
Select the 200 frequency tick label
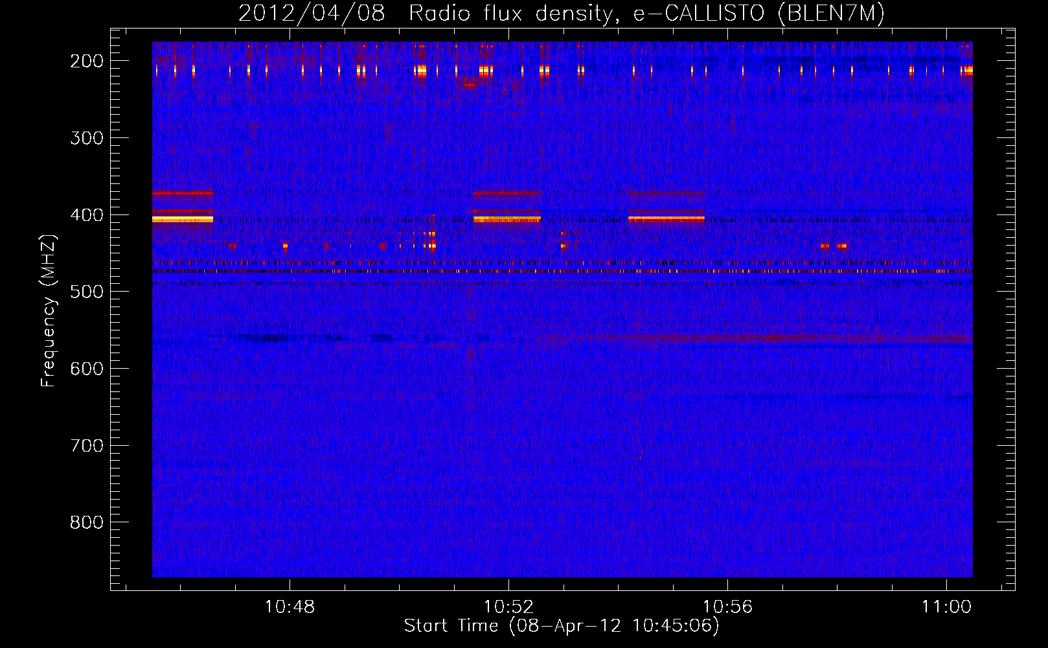click(87, 61)
